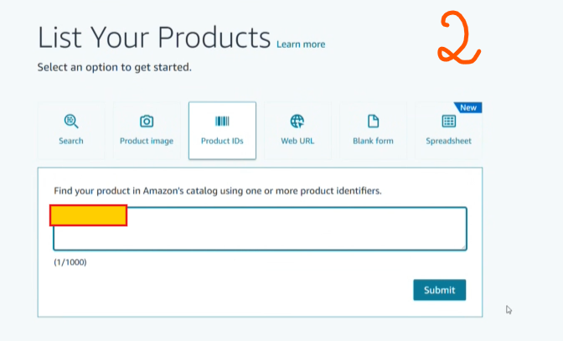Click the yellow highlighted entry in field
Screen dimensions: 563x341
click(88, 215)
